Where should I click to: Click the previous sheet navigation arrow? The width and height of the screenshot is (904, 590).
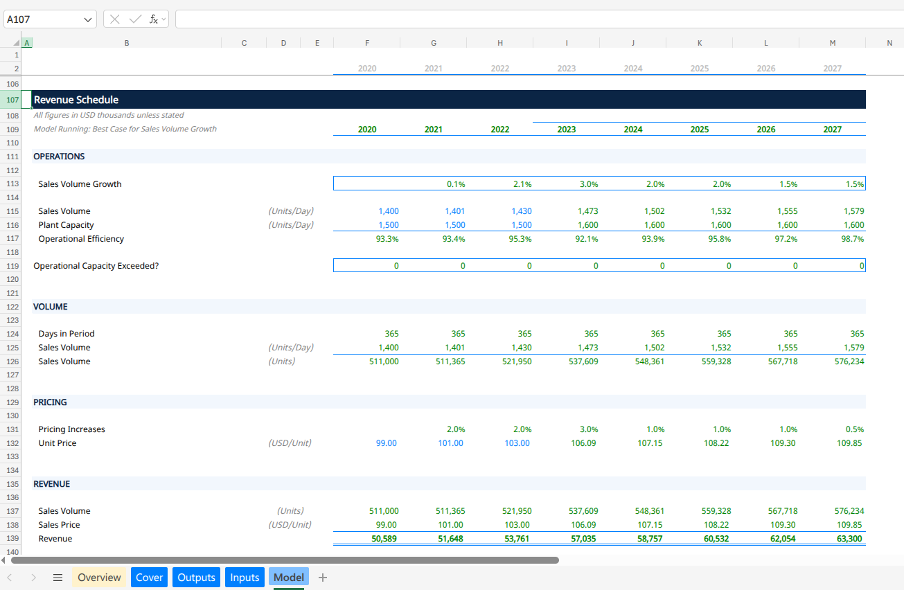point(9,578)
